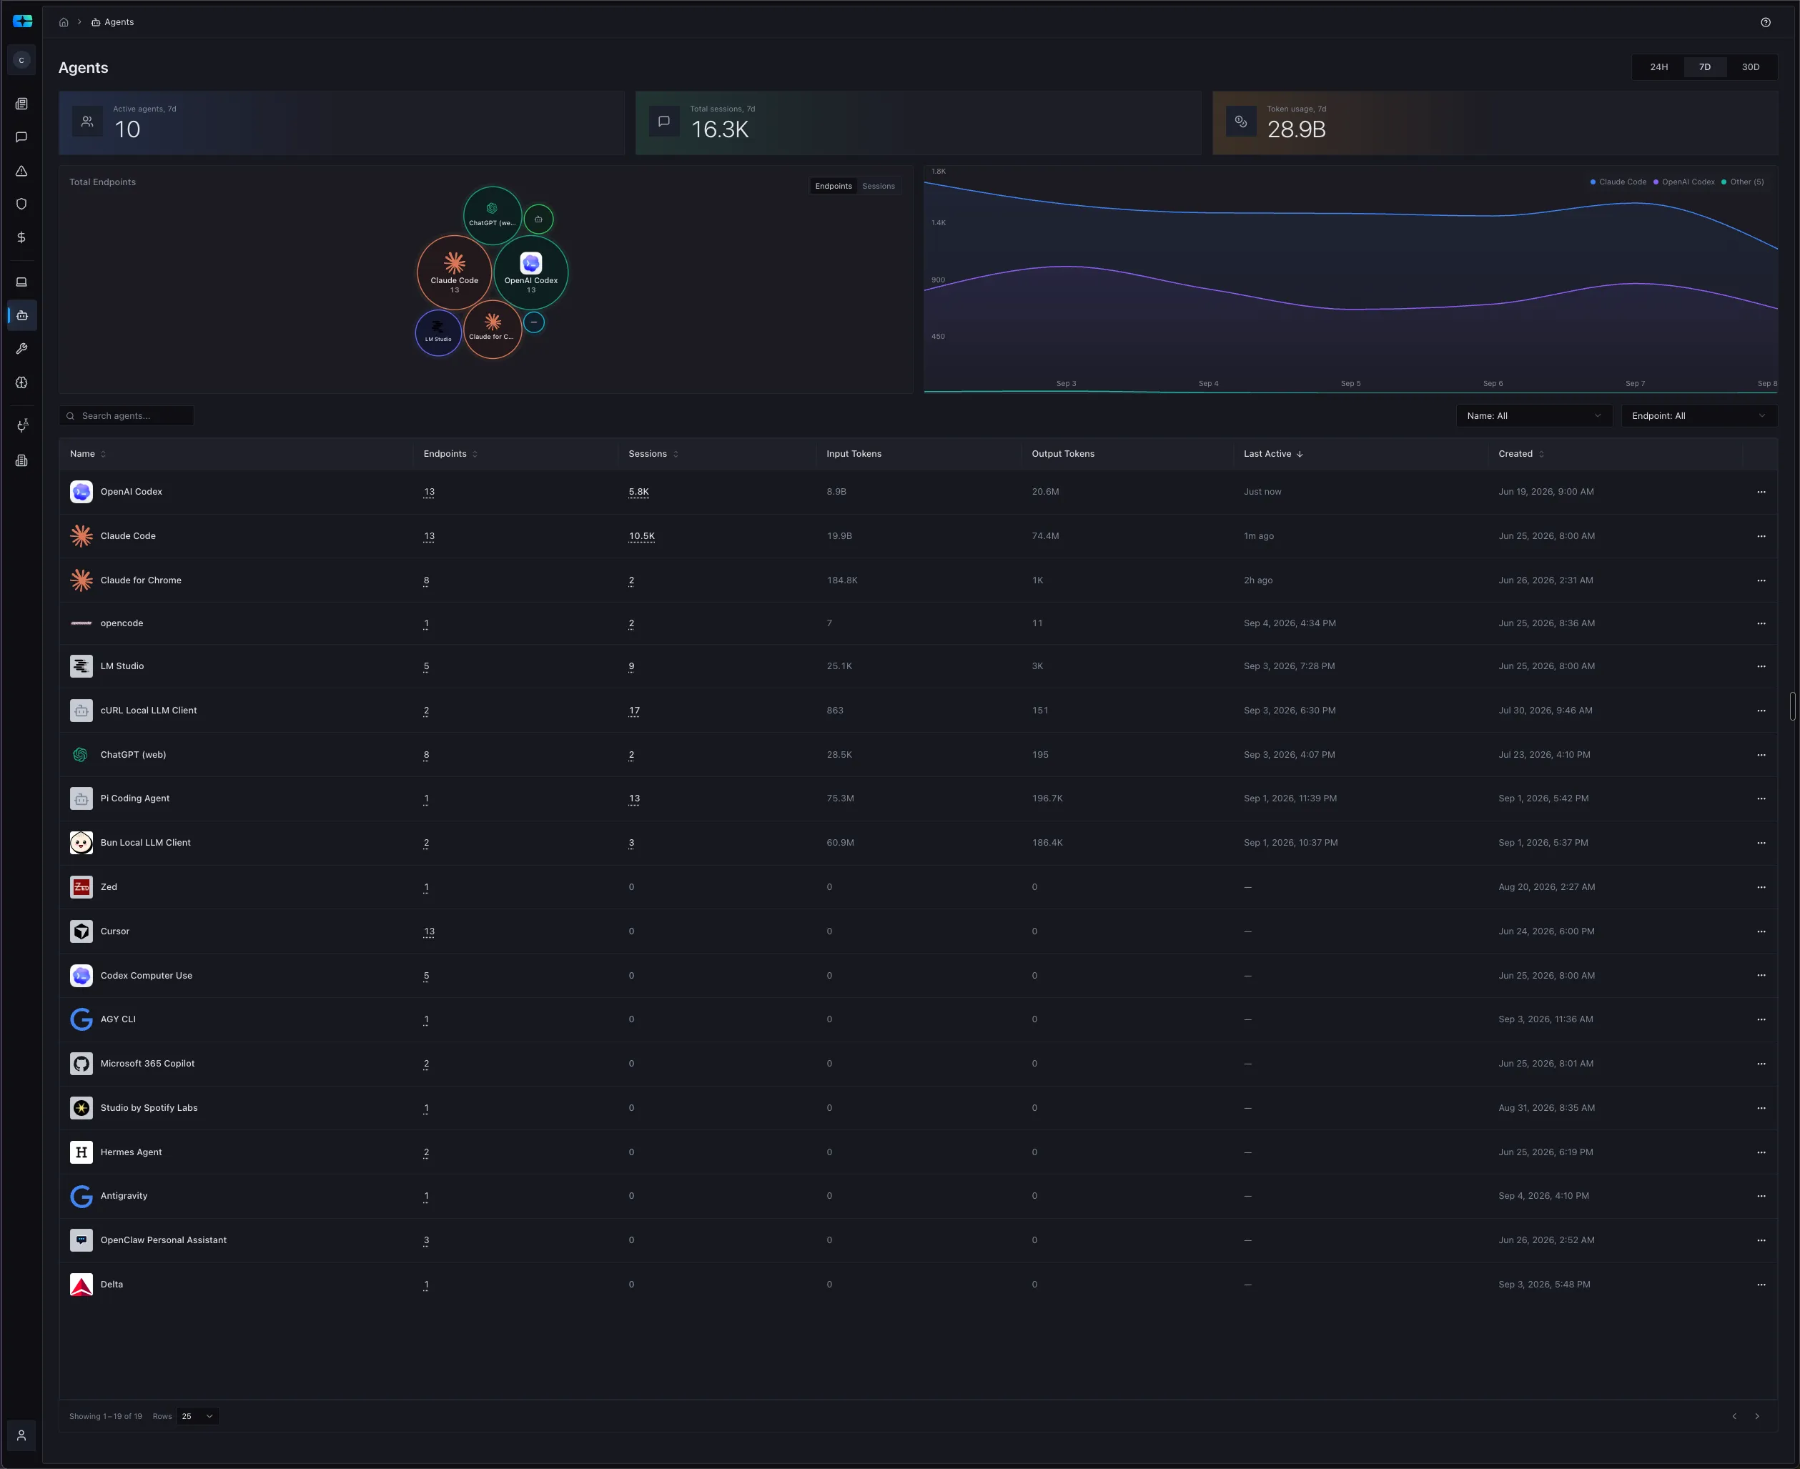This screenshot has height=1469, width=1800.
Task: Click the Studio by Spotify Labs name
Action: (149, 1108)
